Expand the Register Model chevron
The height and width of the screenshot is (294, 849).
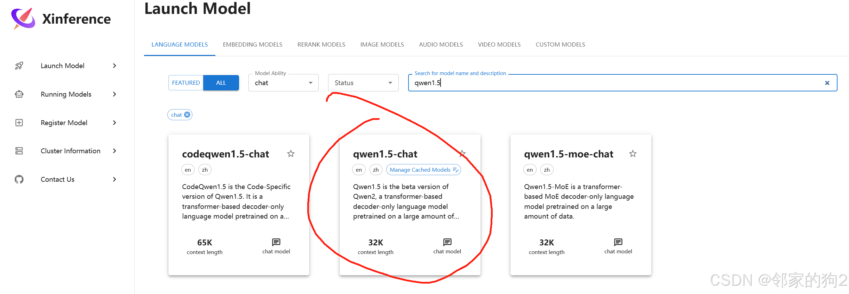tap(114, 123)
